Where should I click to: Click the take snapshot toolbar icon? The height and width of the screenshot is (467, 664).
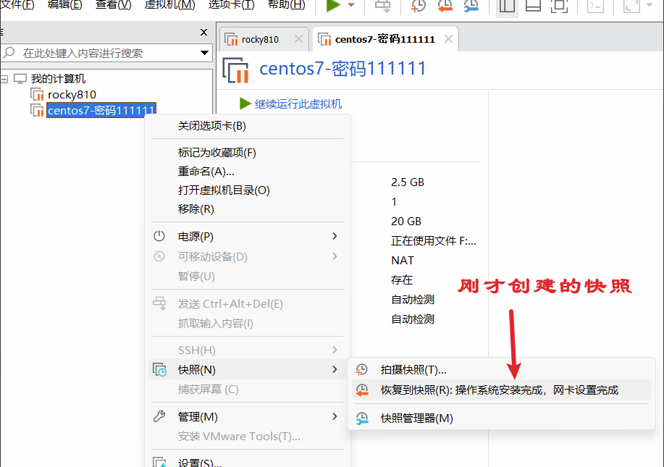419,6
